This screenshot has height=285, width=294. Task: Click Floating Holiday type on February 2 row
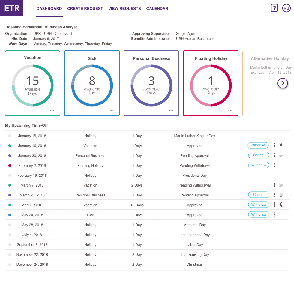90,166
